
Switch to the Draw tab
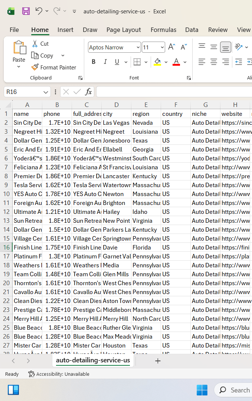click(x=90, y=30)
